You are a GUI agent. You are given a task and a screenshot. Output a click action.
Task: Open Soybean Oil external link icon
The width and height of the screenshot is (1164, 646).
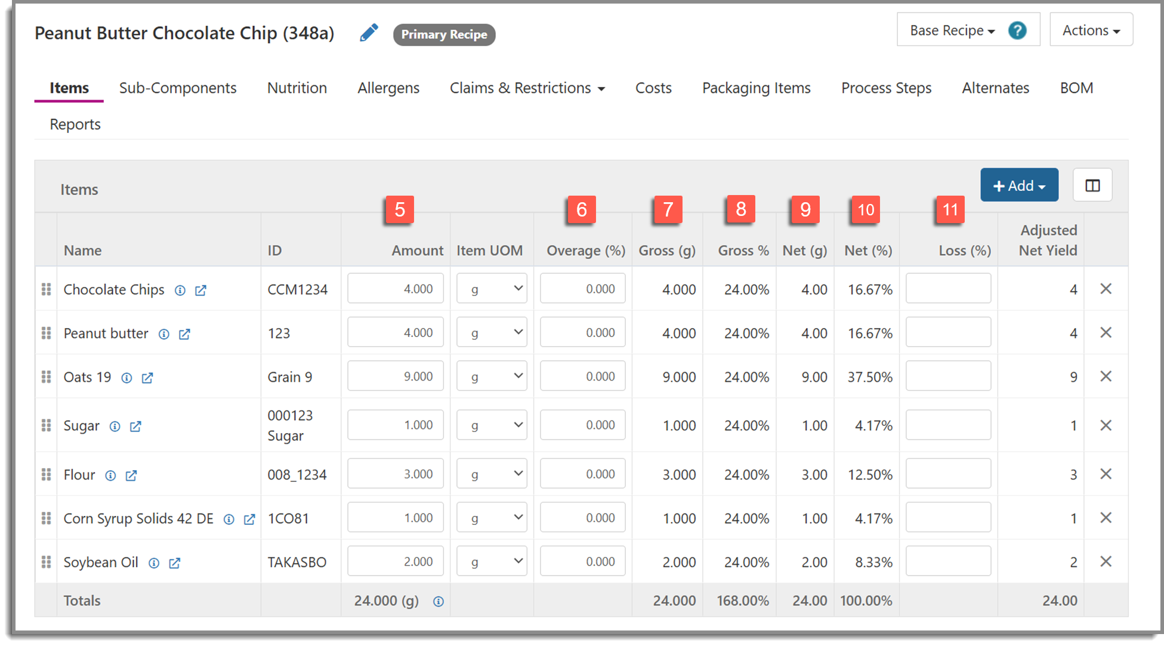[x=174, y=563]
